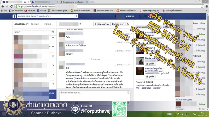Click the chat sidebar search magnifier
Screen dimensions: 209x117
pyautogui.click(x=178, y=109)
